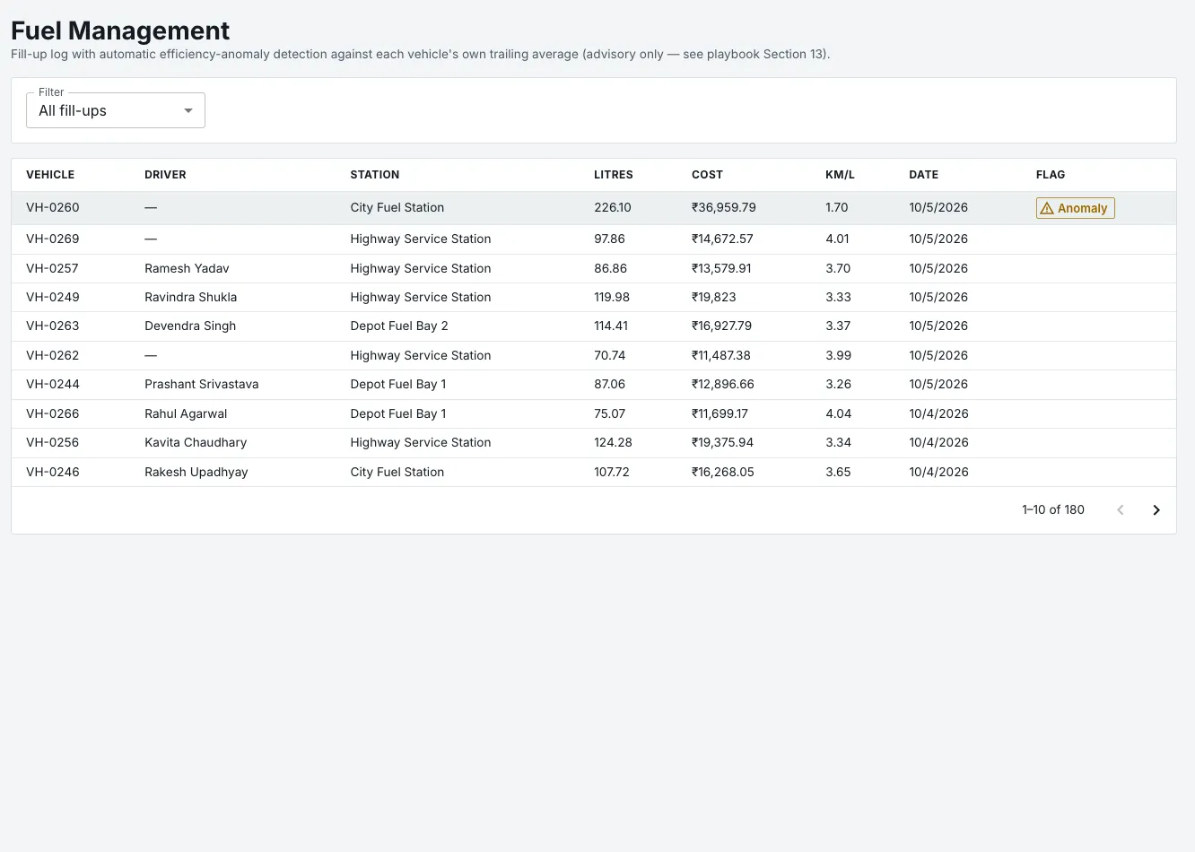Click vehicle VH-0257 cell
Image resolution: width=1195 pixels, height=852 pixels.
pos(52,268)
